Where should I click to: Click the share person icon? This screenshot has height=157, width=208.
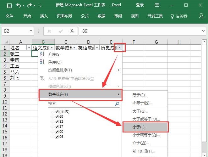pos(201,16)
